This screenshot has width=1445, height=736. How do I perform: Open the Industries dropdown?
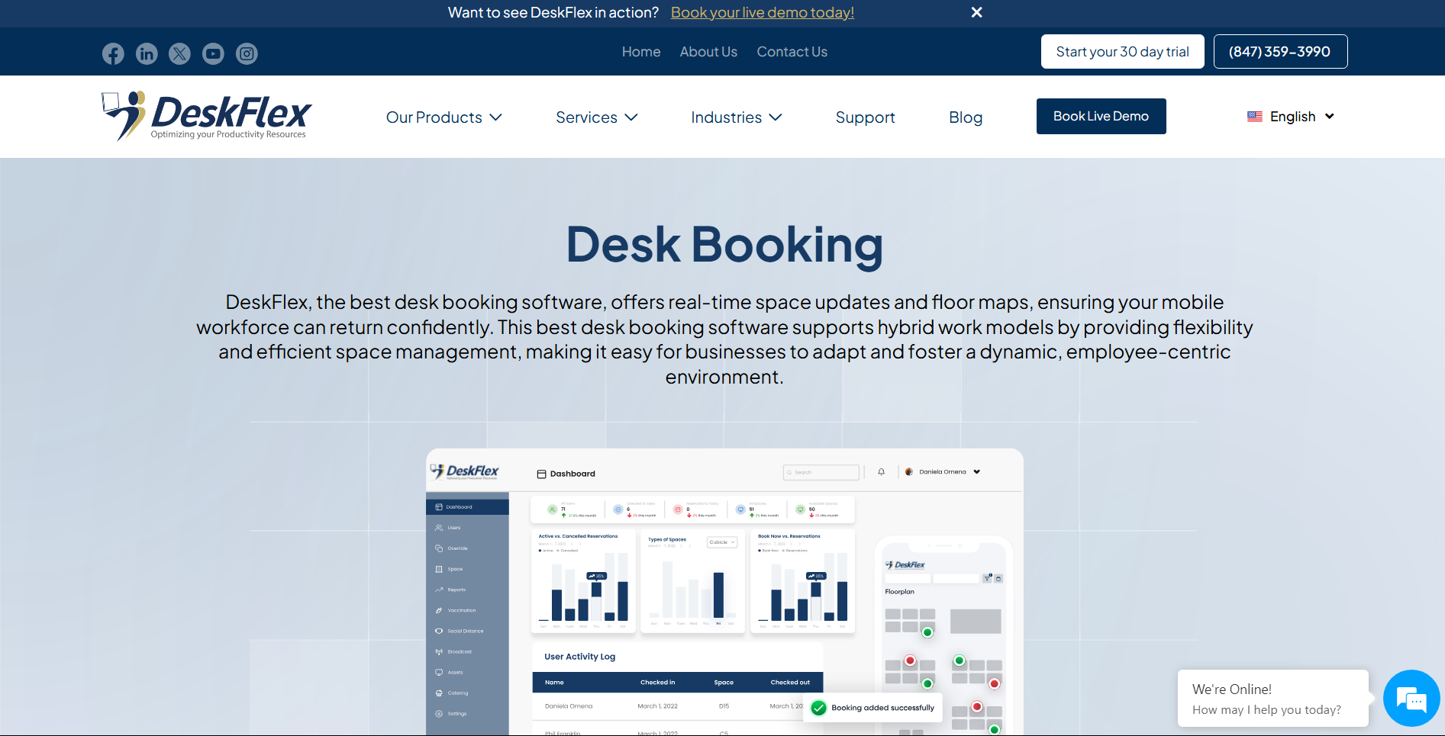click(x=735, y=117)
